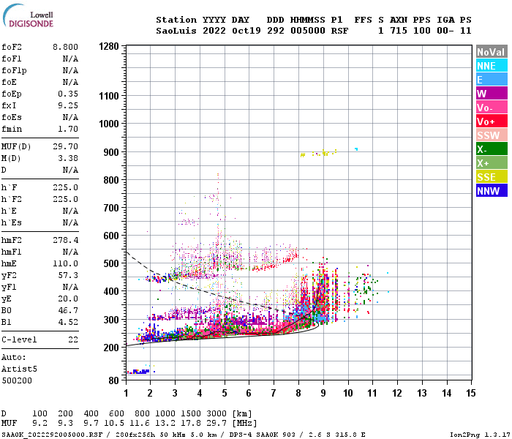Click the M(D) value 3.38
Screen dimensions: 512x439
click(68, 159)
